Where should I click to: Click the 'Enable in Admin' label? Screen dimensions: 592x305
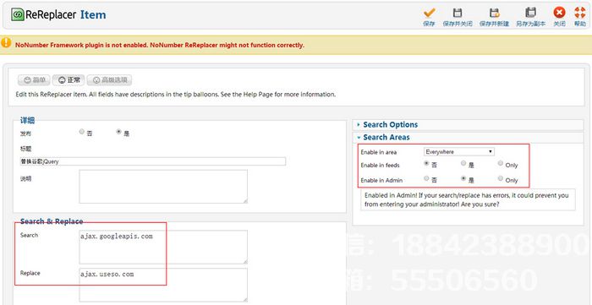click(x=381, y=180)
